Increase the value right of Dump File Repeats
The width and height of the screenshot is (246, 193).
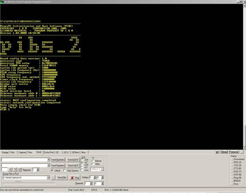(103, 182)
